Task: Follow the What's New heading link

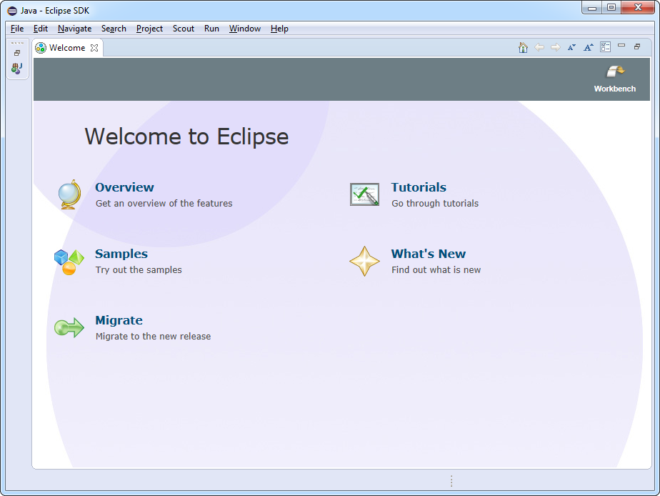Action: pyautogui.click(x=429, y=254)
